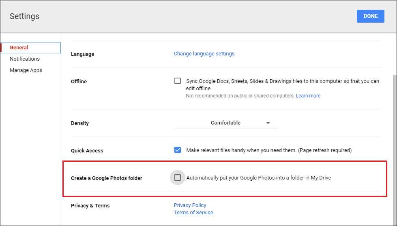
Task: Open the Notifications settings tab
Action: click(25, 59)
